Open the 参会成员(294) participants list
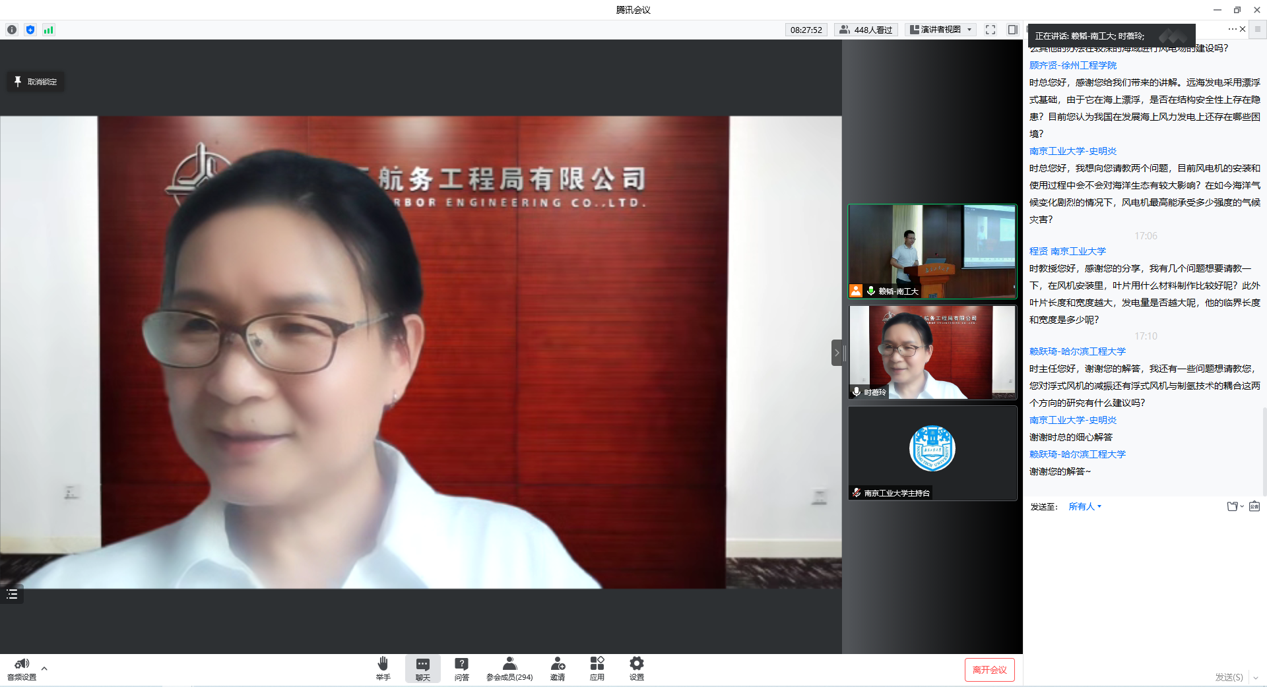The image size is (1267, 687). pos(509,667)
